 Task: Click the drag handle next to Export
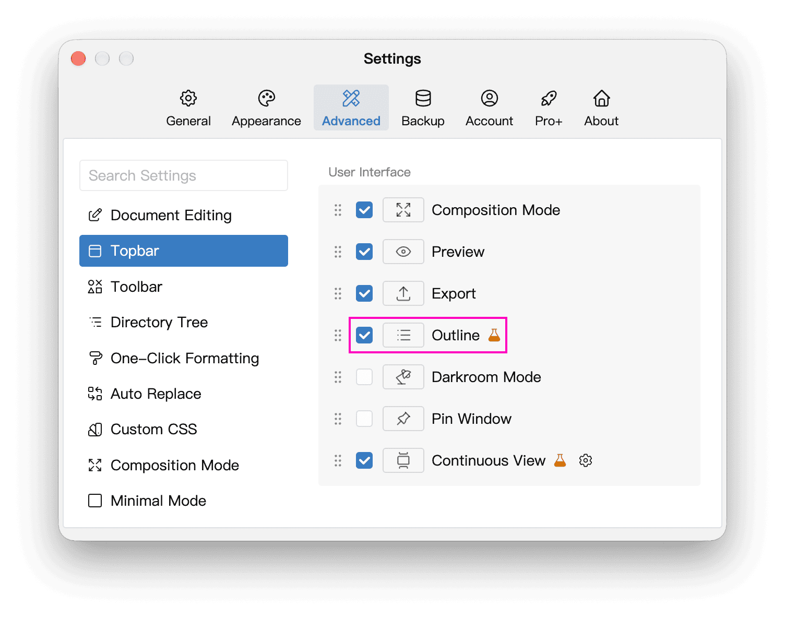point(338,293)
